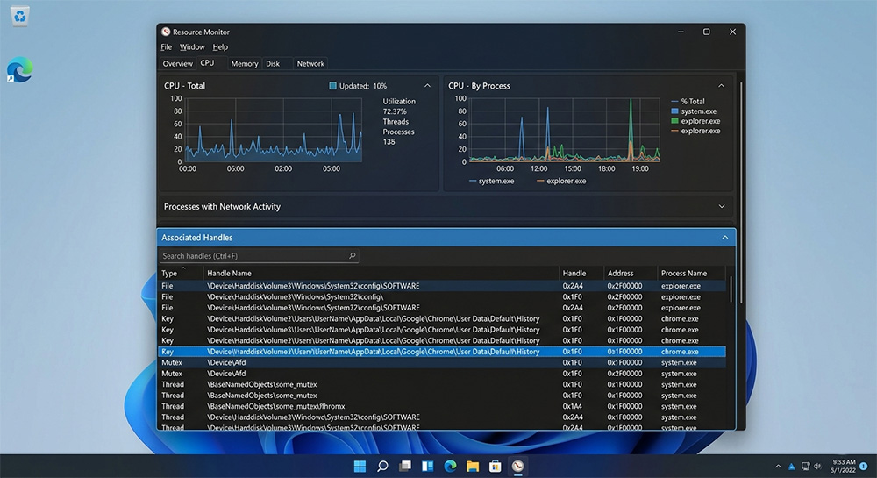Screen dimensions: 877x478
Task: Click the green explorer.exe legend swatch
Action: point(674,121)
